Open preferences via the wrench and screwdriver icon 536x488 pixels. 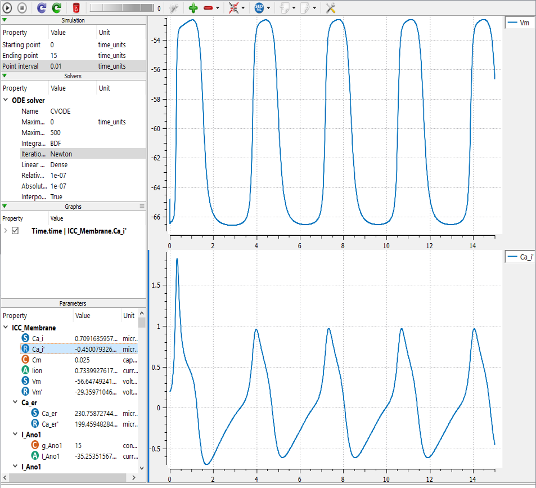pos(331,8)
